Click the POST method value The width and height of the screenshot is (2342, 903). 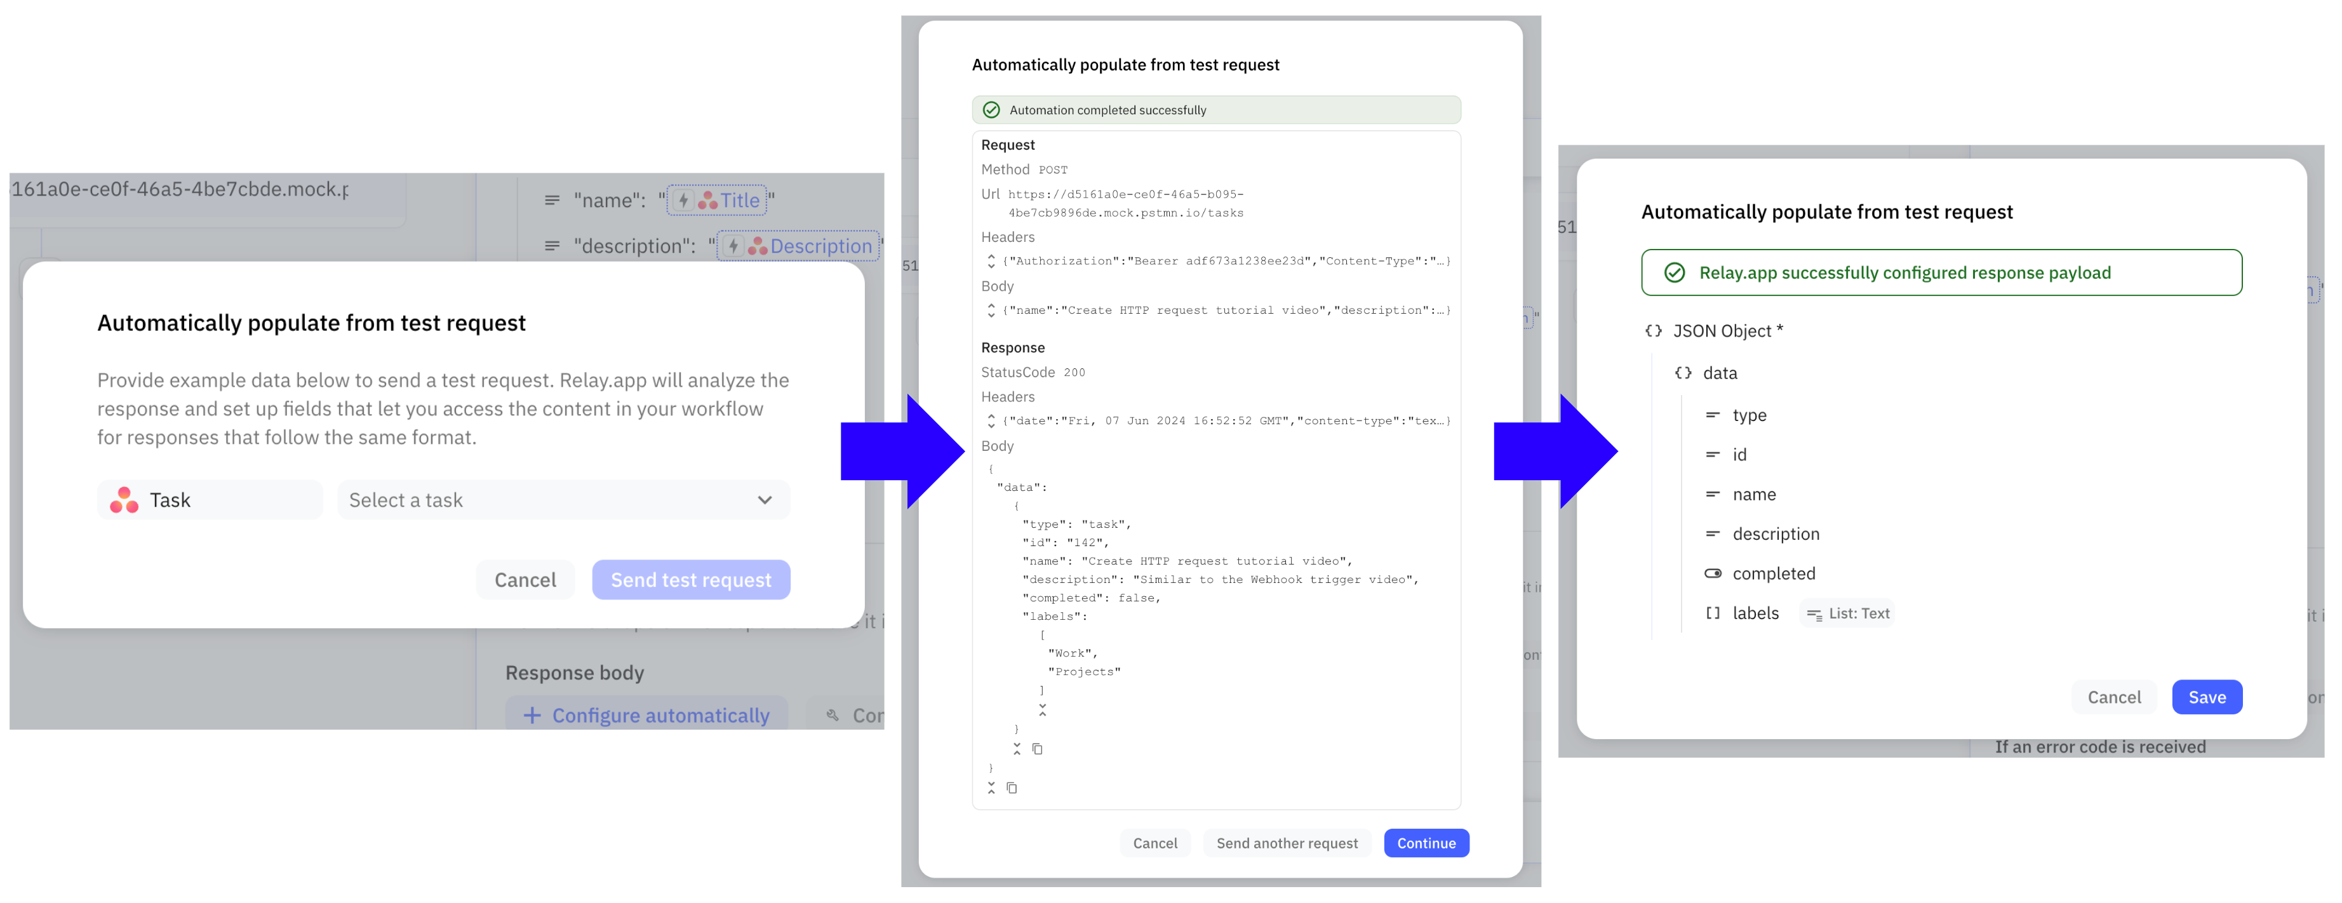1053,170
